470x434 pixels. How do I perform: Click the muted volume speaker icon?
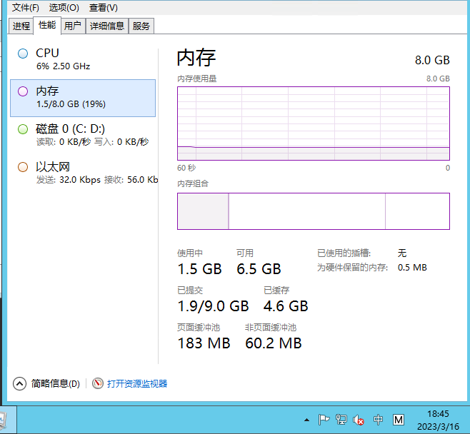click(359, 420)
